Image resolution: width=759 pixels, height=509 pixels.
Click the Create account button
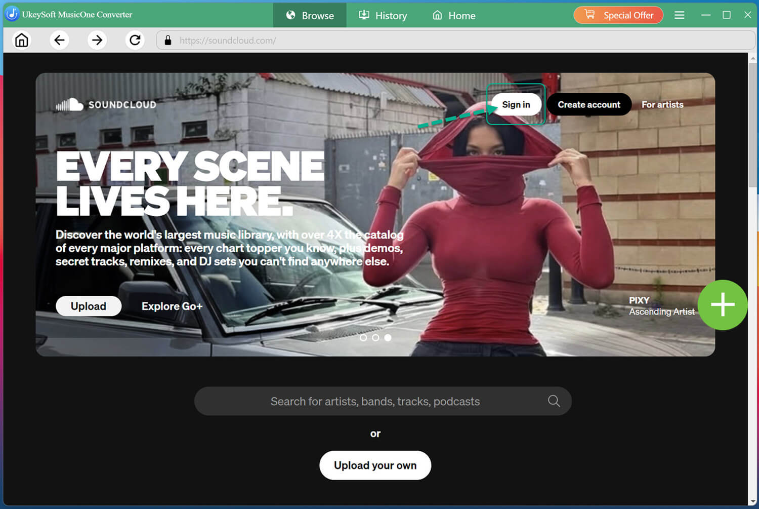click(589, 104)
